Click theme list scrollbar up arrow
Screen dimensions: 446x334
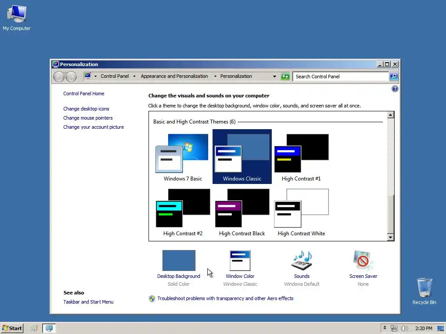click(391, 115)
